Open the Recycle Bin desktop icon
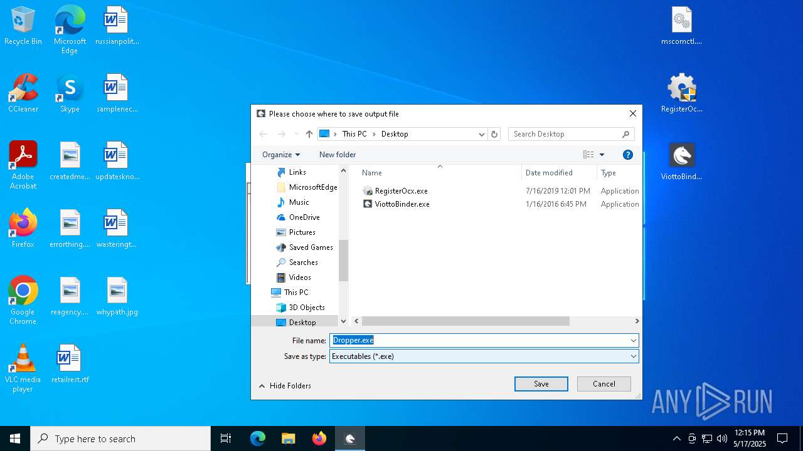Screen dimensions: 803x451 tap(23, 26)
